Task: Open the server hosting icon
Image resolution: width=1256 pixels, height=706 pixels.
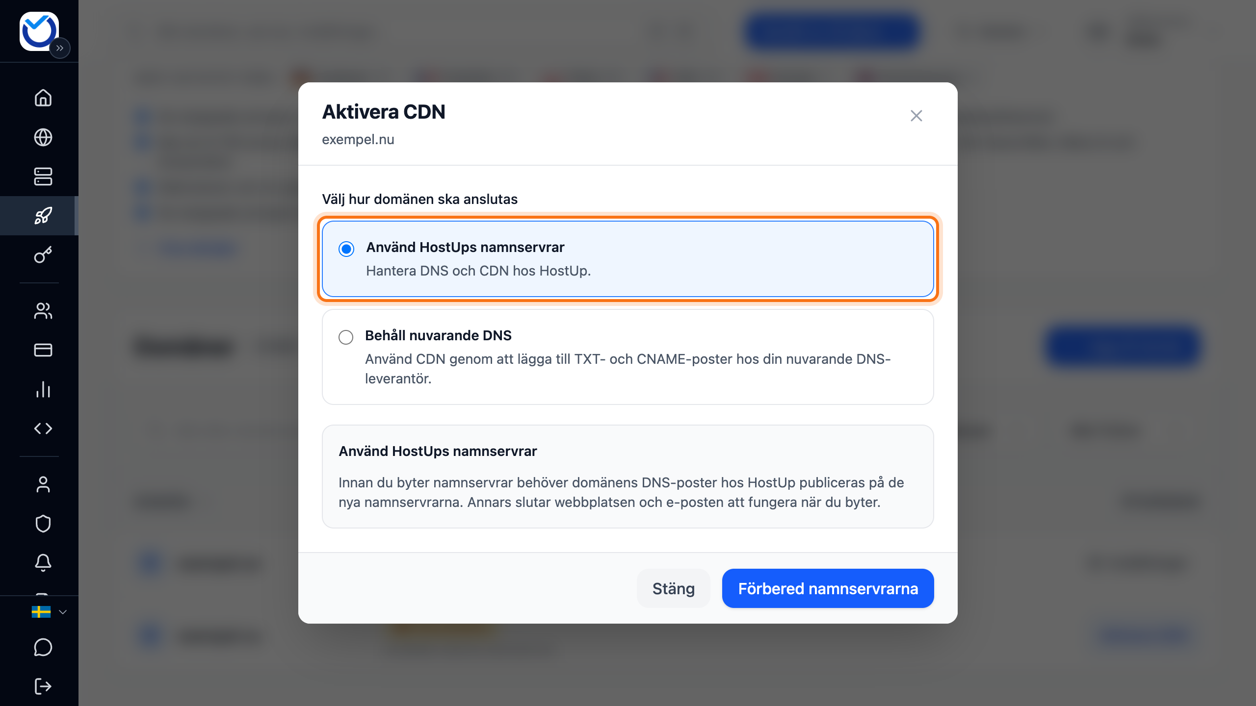Action: click(43, 176)
